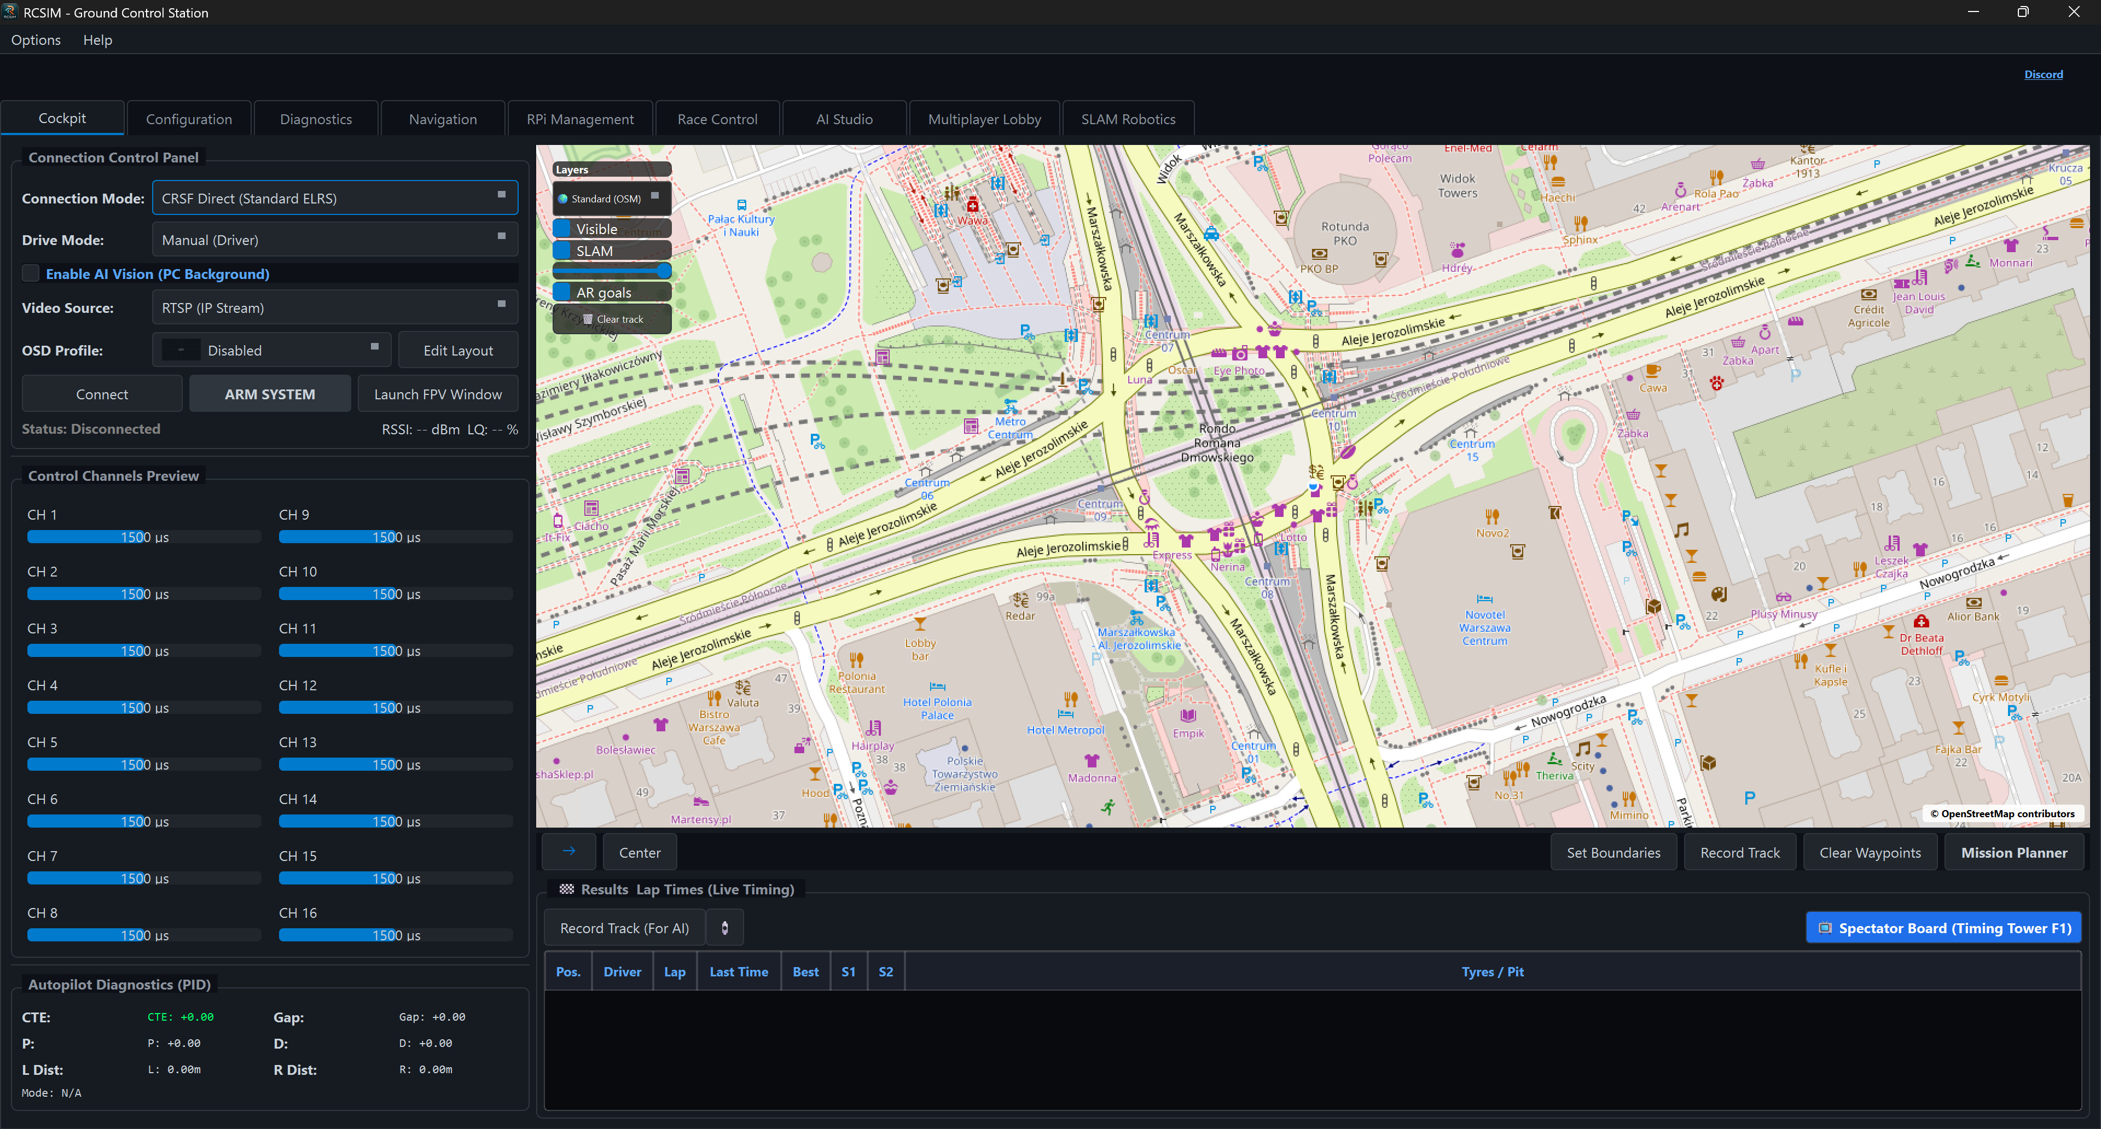Click the globe icon in the Standard (OSM) selector
Image resolution: width=2101 pixels, height=1129 pixels.
(562, 199)
